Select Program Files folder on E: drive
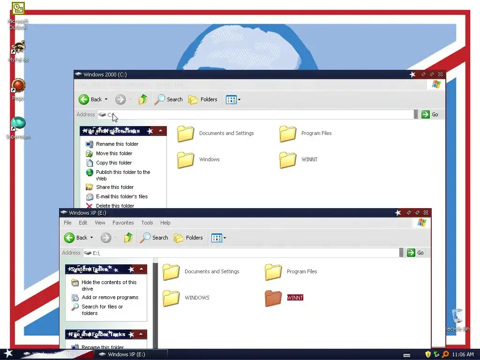This screenshot has height=360, width=480. click(x=291, y=272)
